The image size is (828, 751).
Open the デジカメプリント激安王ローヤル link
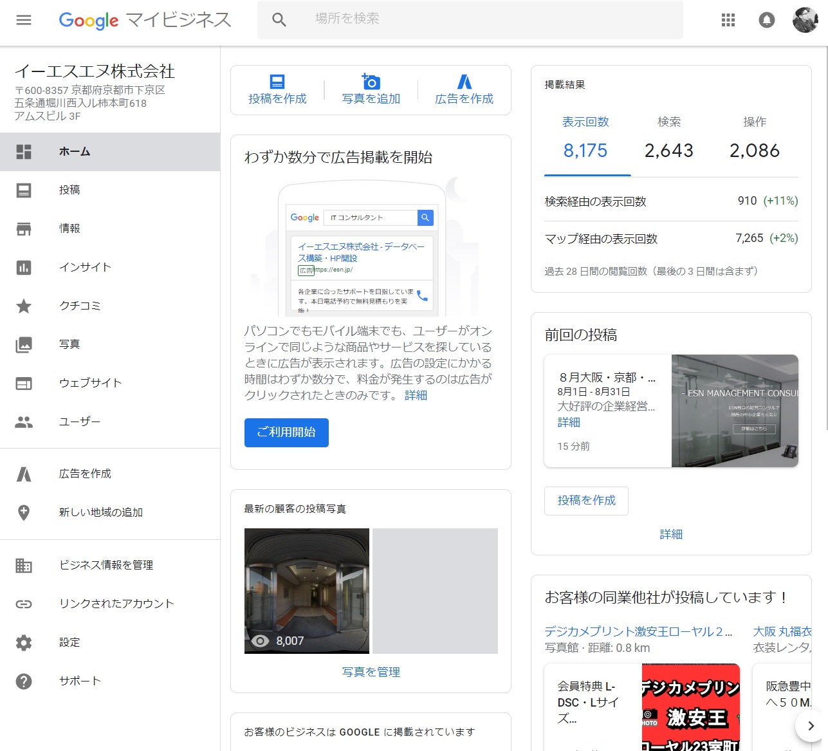pos(639,631)
